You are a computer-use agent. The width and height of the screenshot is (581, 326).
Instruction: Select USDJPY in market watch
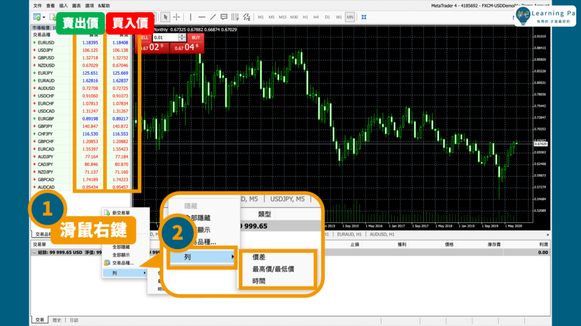45,50
